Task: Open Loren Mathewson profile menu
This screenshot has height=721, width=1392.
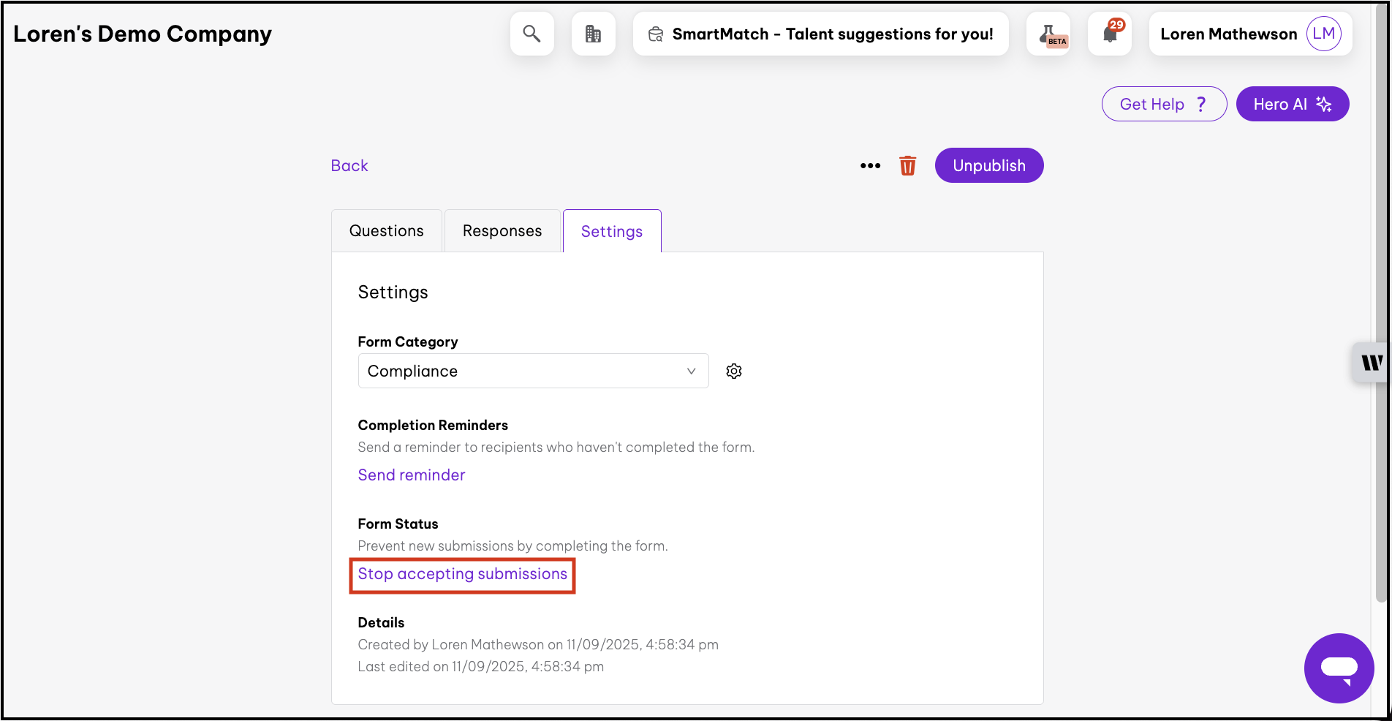Action: click(1228, 34)
